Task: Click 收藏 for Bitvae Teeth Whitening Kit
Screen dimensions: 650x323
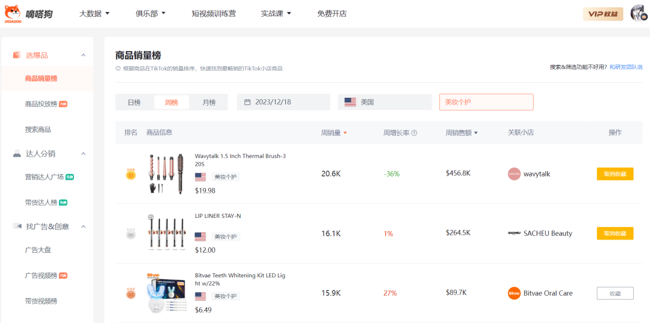Action: [615, 294]
